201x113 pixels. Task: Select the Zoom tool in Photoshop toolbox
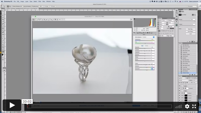3,51
